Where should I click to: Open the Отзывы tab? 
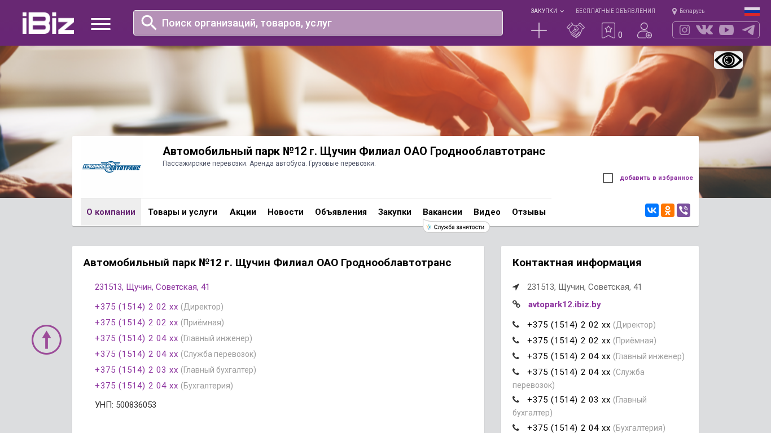coord(529,212)
